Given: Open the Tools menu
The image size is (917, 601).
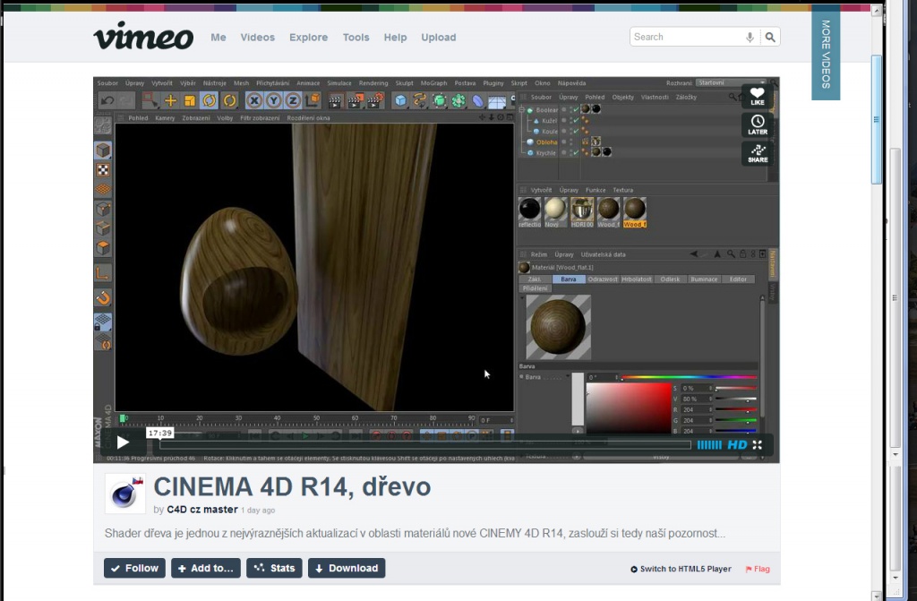Looking at the screenshot, I should point(356,37).
